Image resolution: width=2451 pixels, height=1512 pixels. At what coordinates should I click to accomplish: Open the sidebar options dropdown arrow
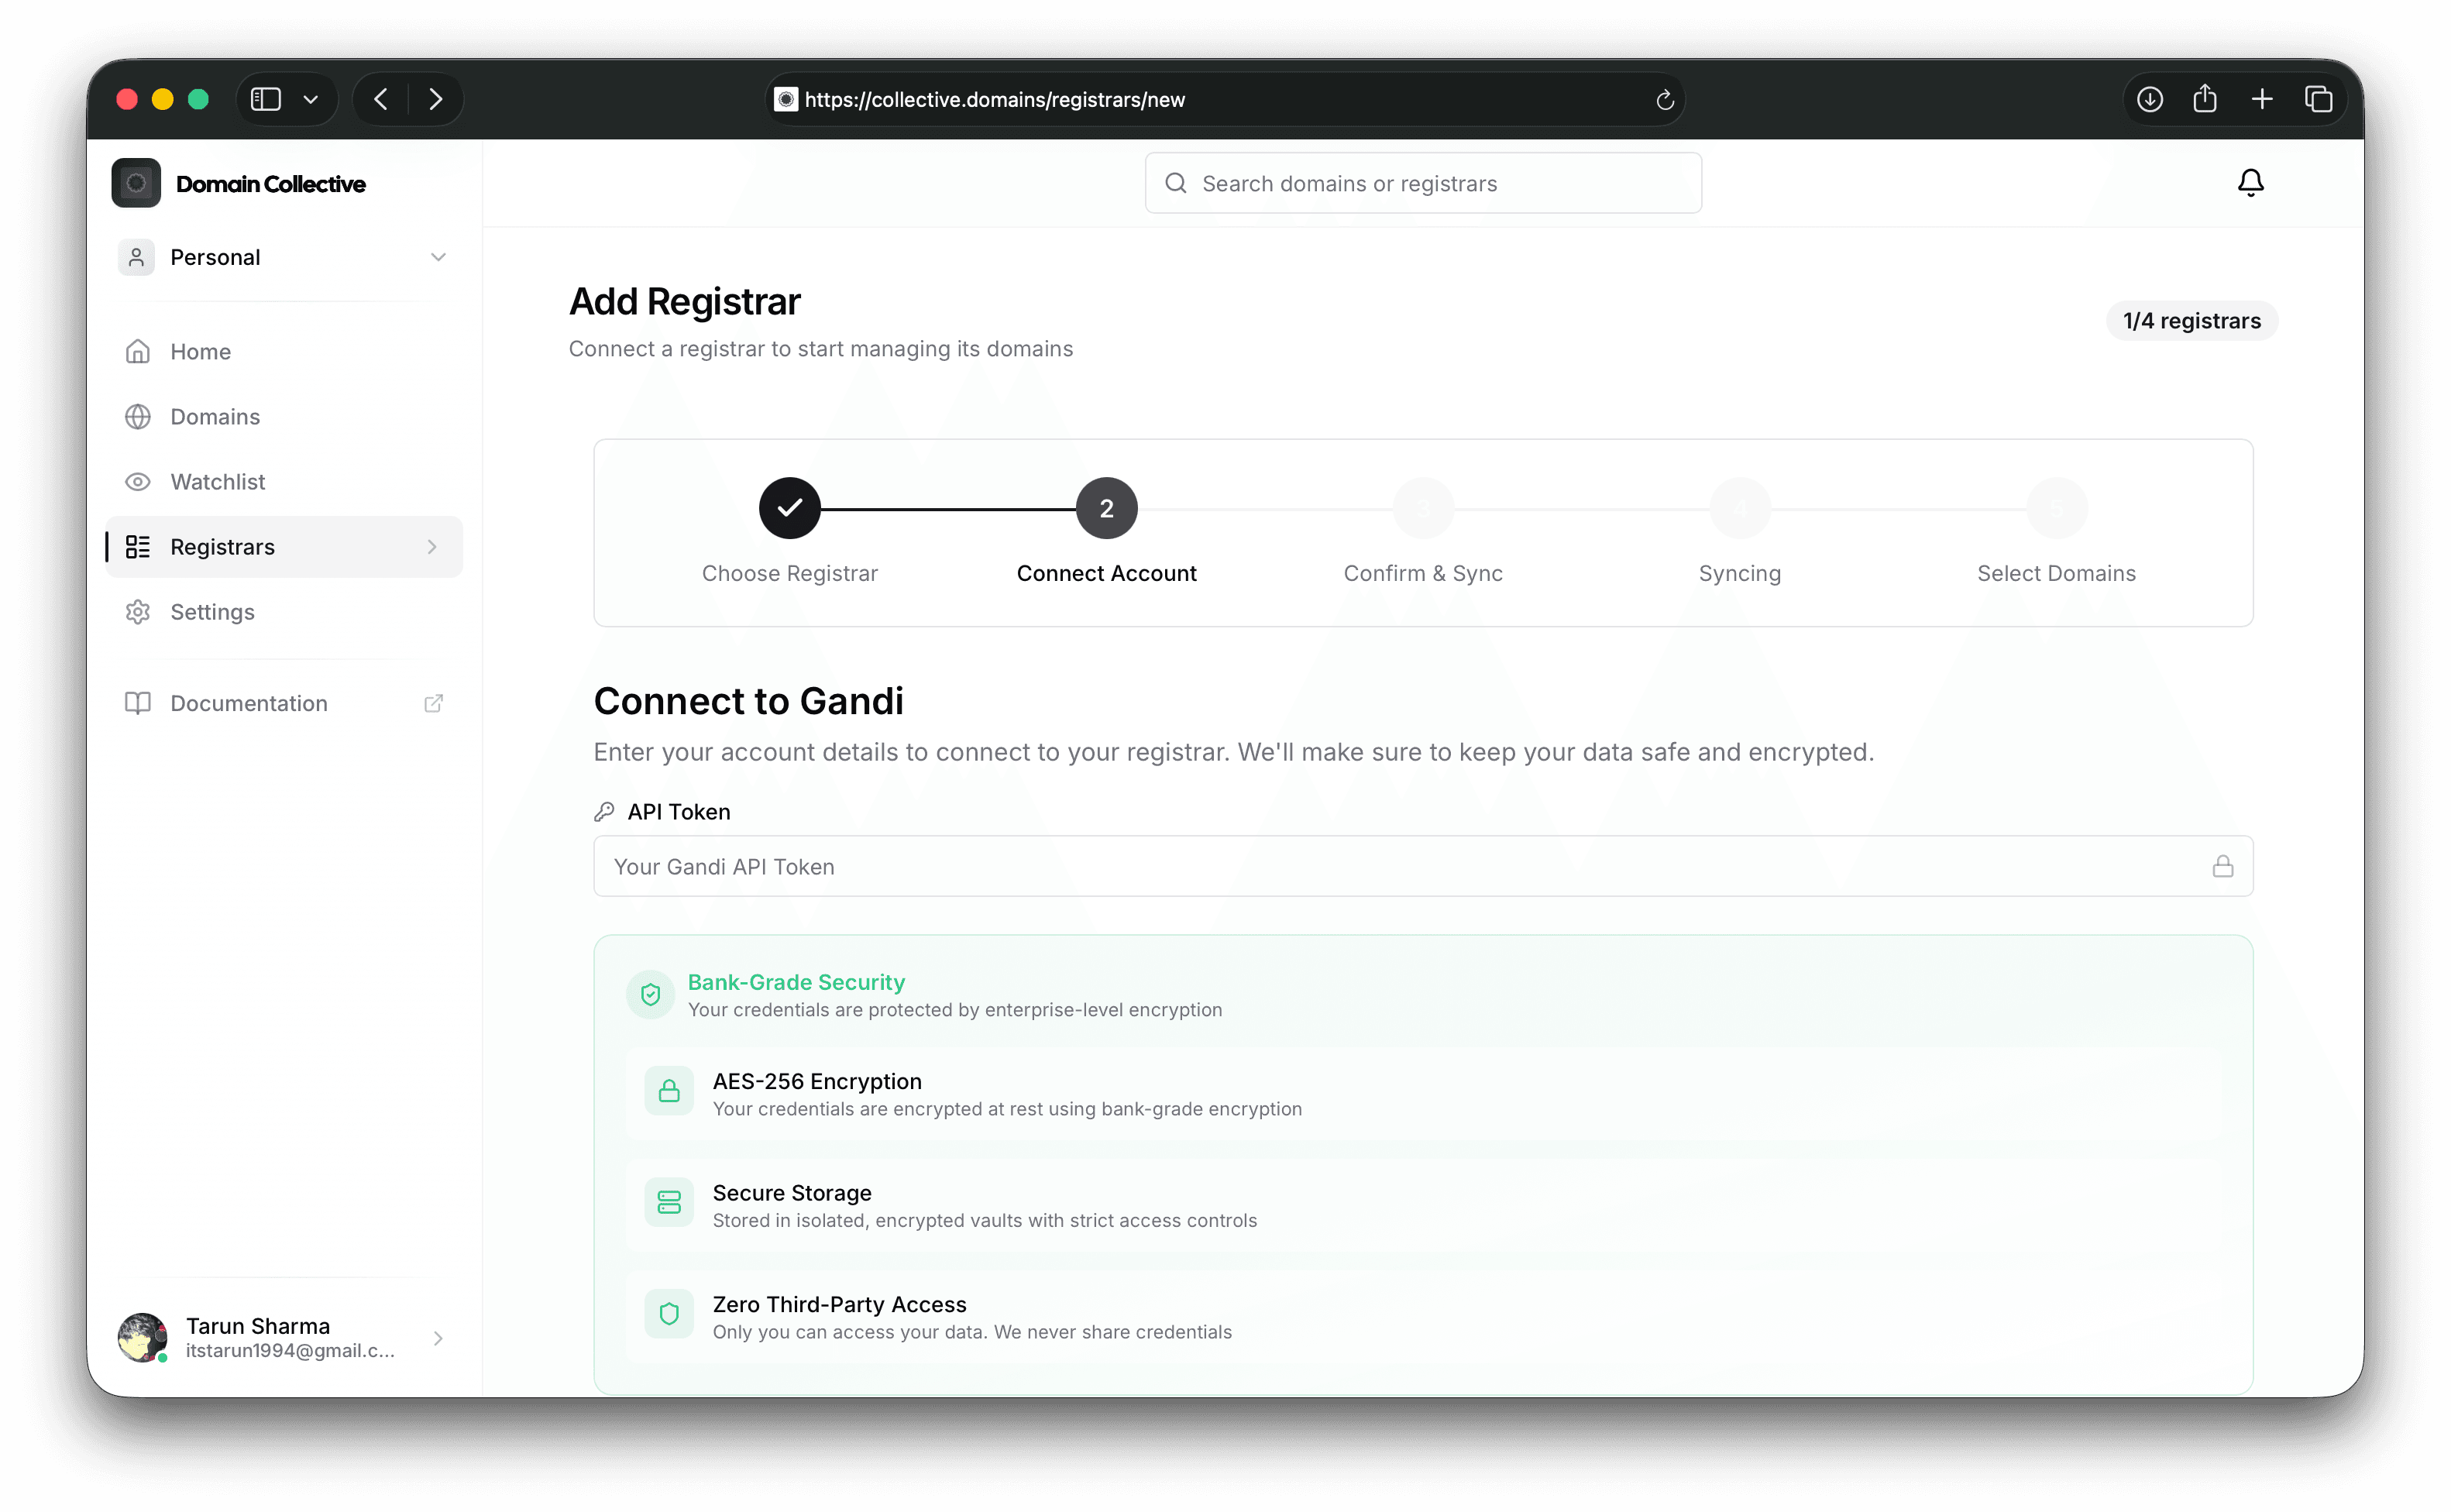311,99
